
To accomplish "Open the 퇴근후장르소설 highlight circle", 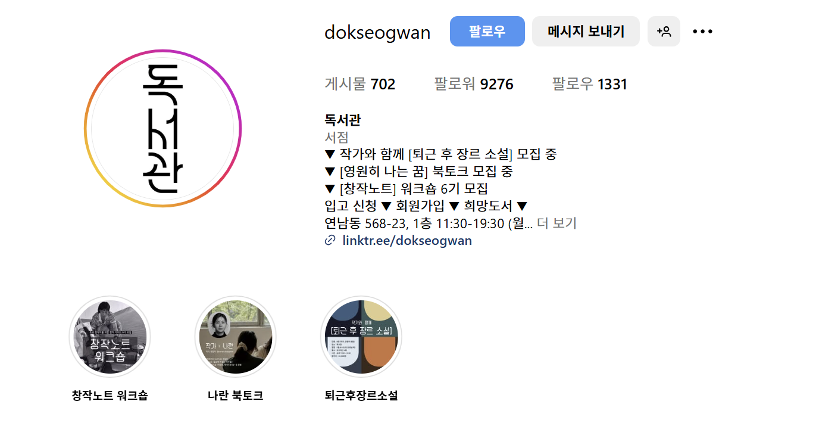I will click(x=361, y=337).
